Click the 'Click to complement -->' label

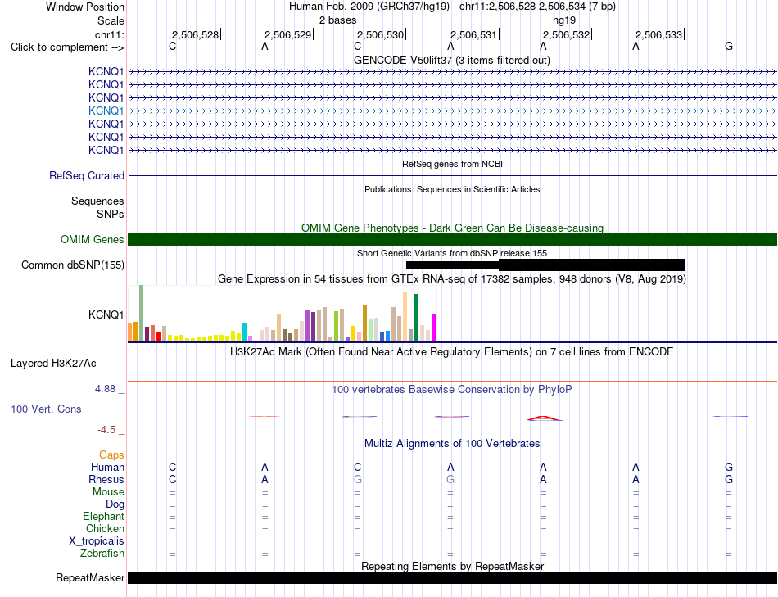point(67,47)
